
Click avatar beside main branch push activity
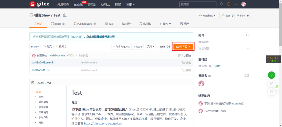coord(201,103)
